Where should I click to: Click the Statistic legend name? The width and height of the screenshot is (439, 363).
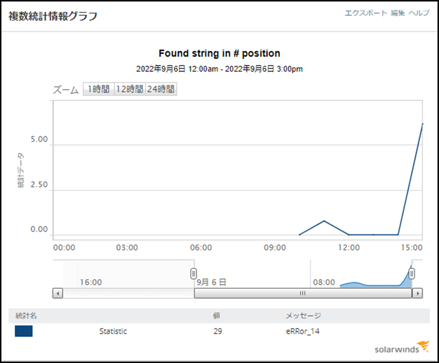[x=113, y=331]
